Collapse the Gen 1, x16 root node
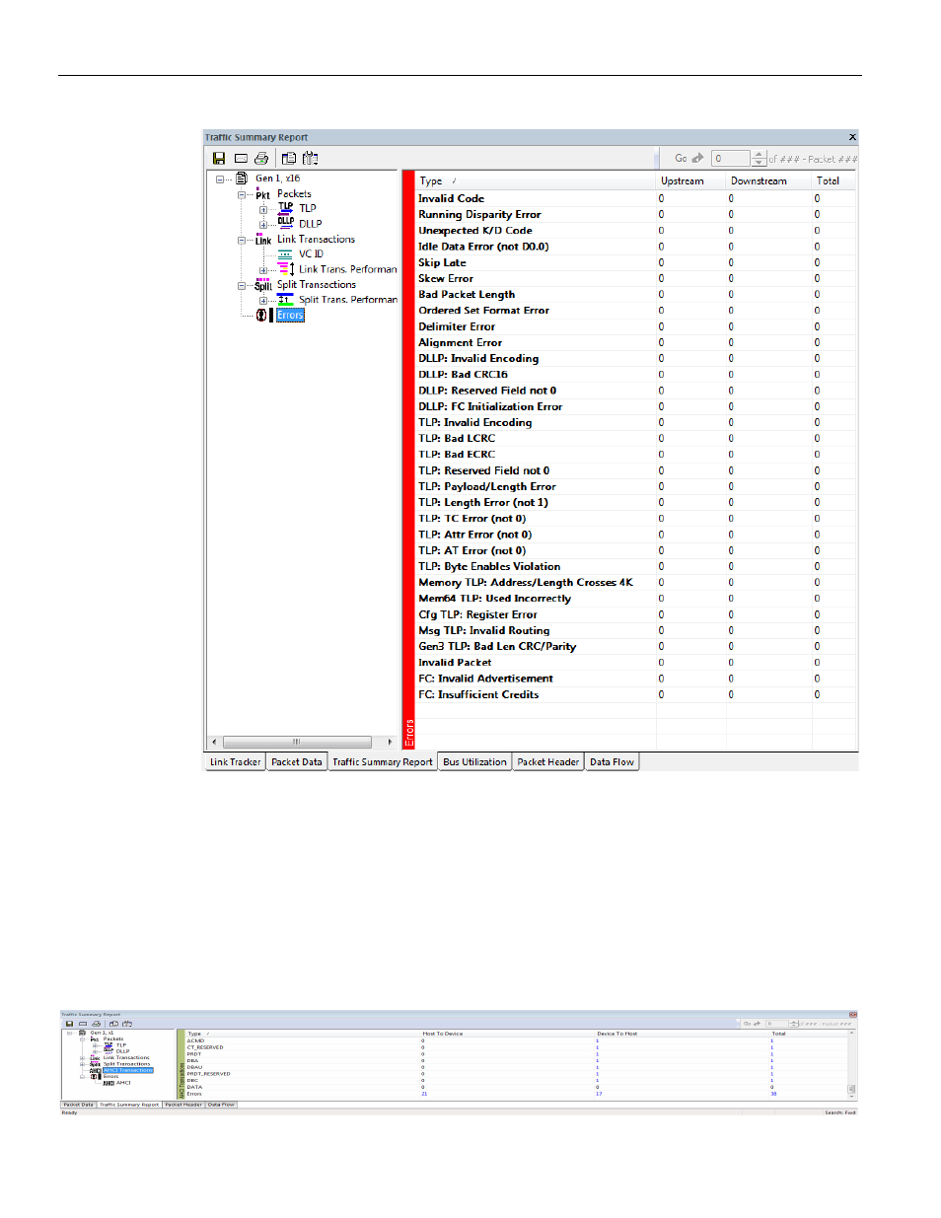941x1218 pixels. click(221, 179)
